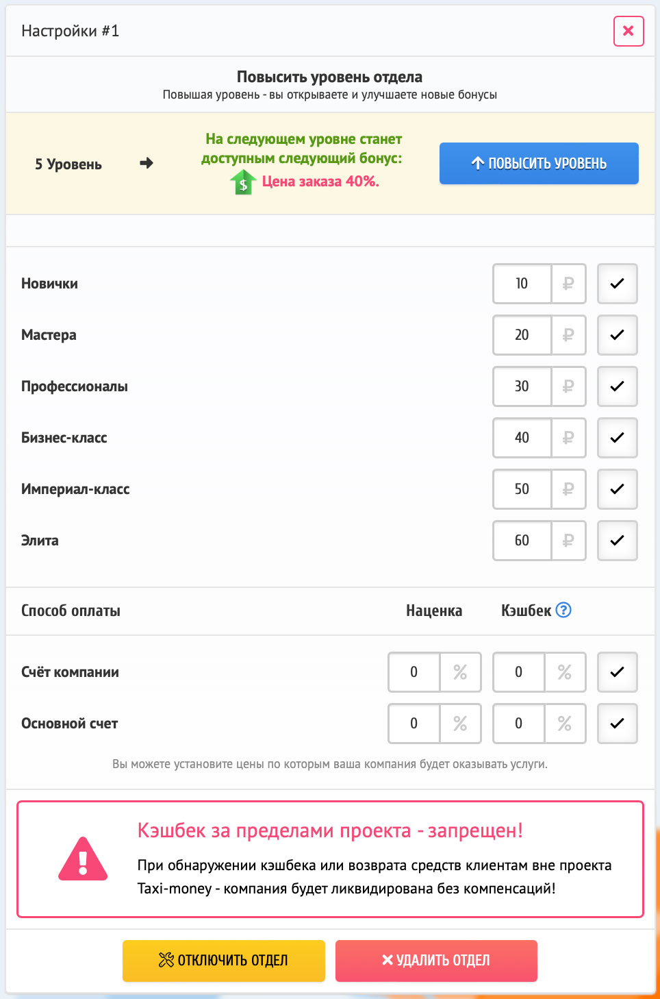Click the arrow icon next to 5 Уровень
Viewport: 660px width, 999px height.
[146, 163]
